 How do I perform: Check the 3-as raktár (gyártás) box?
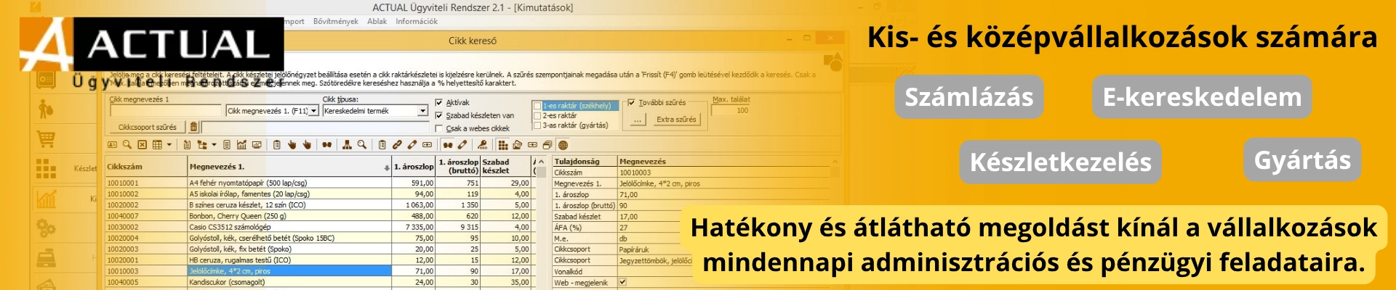click(537, 125)
